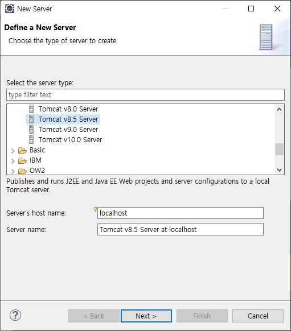Screen dimensions: 291x331
Task: Click the Tomcat v10.0 server icon
Action: (31, 140)
